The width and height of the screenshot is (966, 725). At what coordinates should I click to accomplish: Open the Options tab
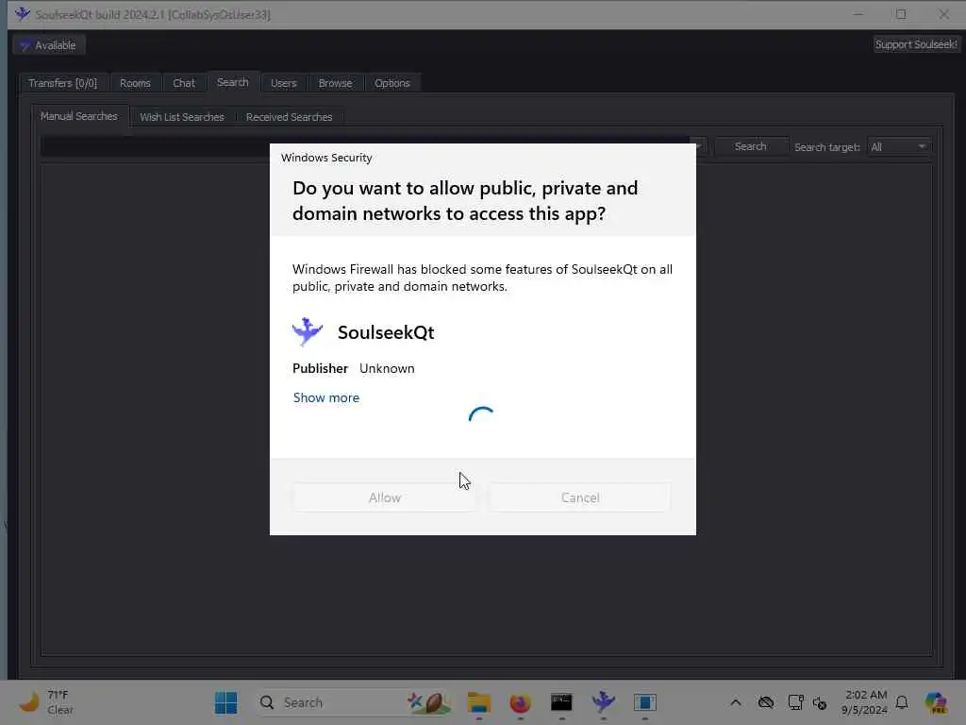(x=391, y=83)
